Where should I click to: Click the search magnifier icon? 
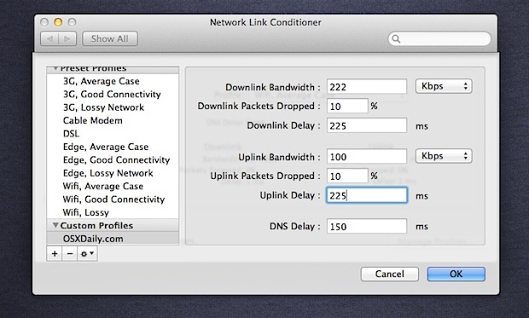(397, 39)
